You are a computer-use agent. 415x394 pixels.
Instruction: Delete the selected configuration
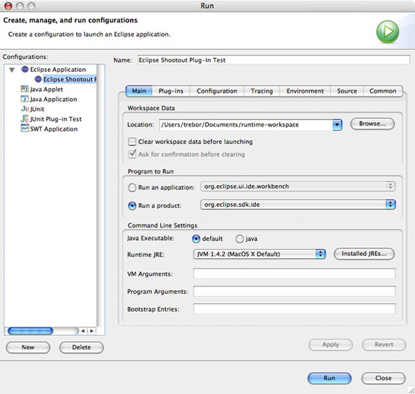pos(81,347)
